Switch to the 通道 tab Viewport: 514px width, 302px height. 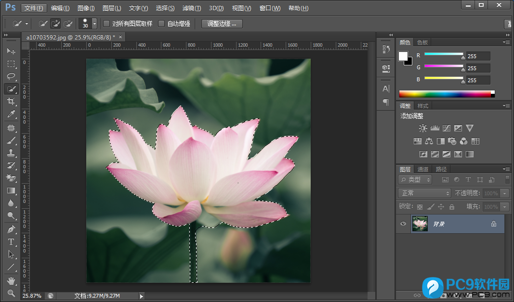423,169
